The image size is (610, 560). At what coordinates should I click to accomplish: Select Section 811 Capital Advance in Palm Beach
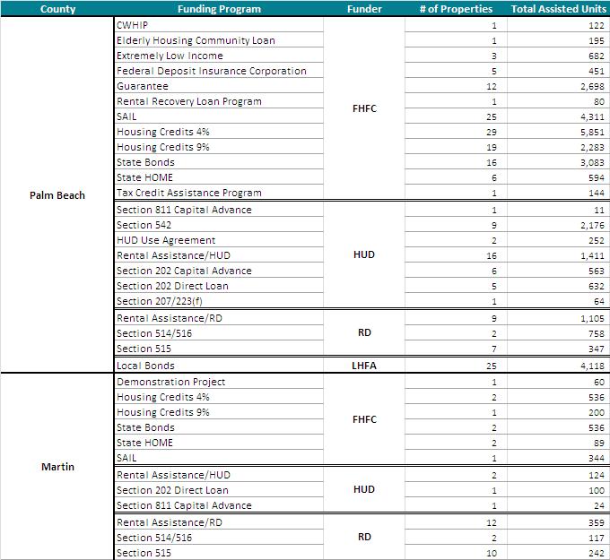219,210
